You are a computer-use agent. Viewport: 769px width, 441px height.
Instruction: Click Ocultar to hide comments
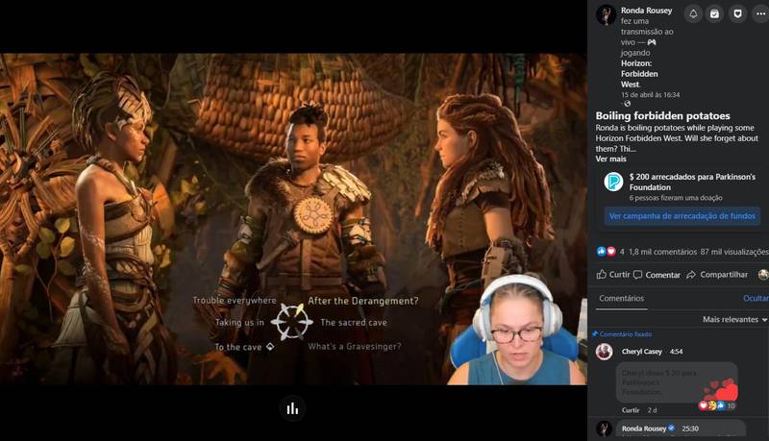(x=756, y=298)
